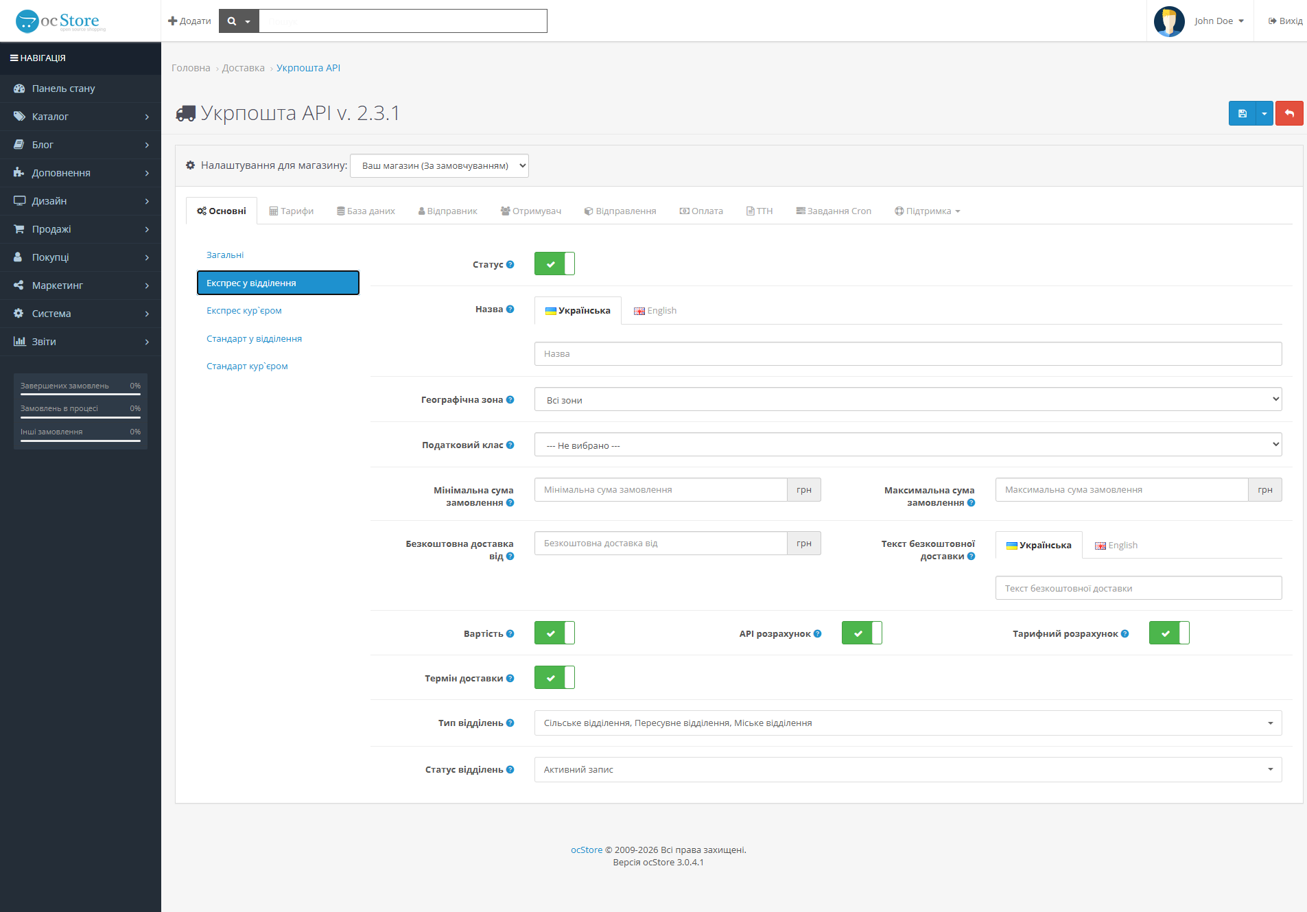Click the Доставка breadcrumb link

click(243, 68)
